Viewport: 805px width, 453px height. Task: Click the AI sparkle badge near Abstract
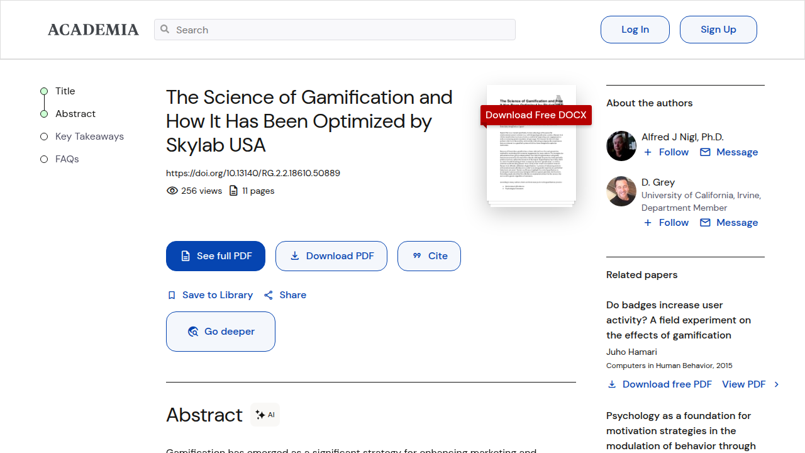point(265,415)
